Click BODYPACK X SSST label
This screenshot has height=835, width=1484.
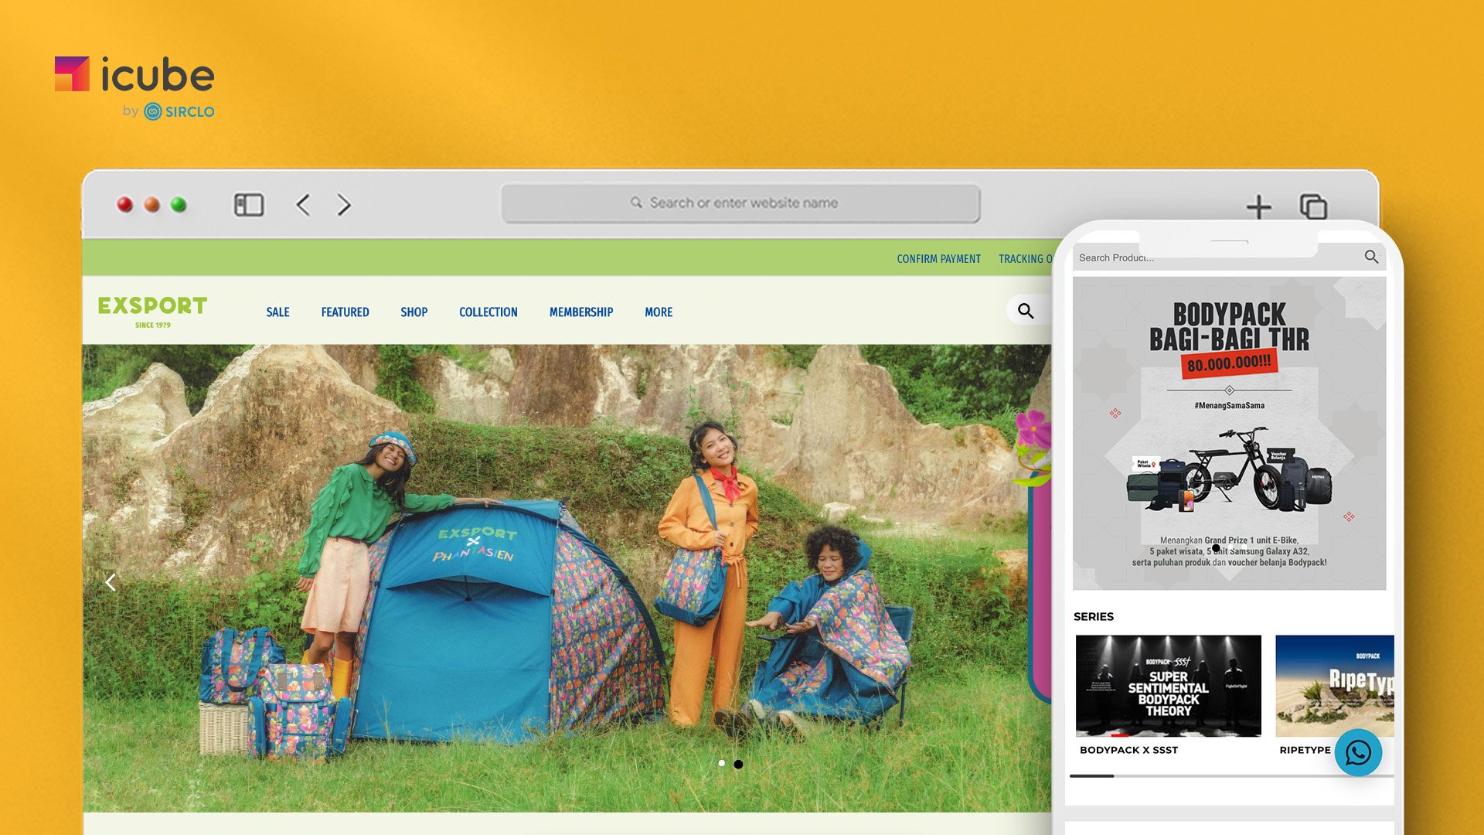coord(1128,750)
